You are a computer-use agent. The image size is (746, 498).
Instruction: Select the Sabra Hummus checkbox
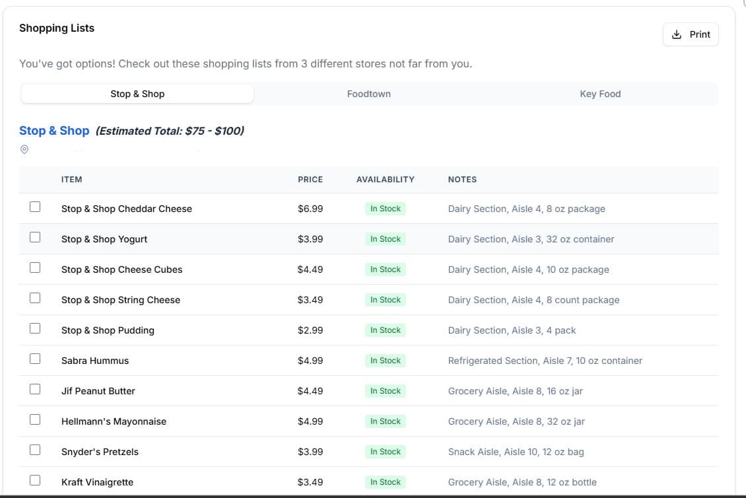coord(35,359)
